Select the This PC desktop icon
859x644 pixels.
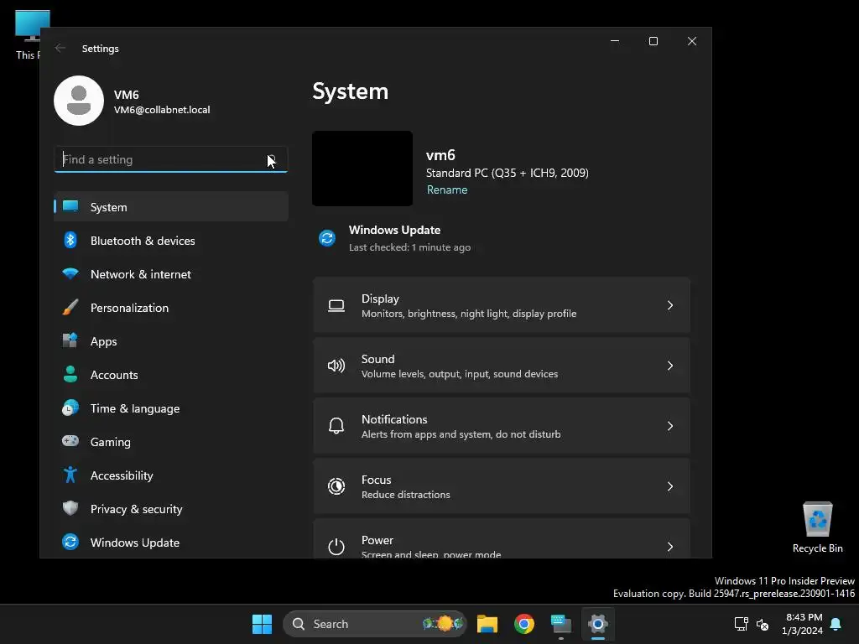pos(29,35)
